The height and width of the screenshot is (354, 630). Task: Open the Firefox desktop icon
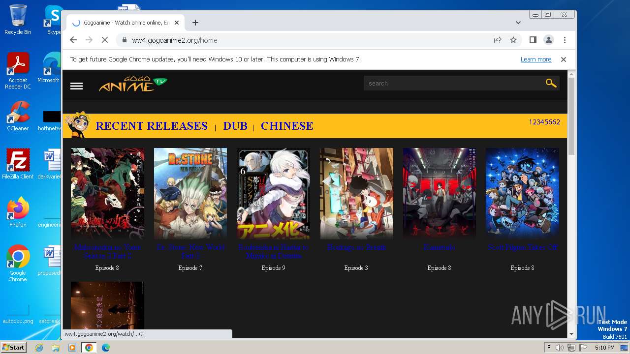point(18,212)
